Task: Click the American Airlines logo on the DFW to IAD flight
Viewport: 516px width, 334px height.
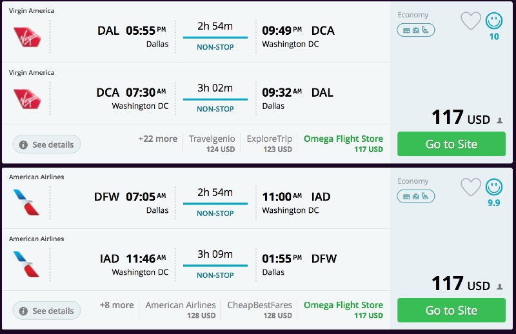Action: (x=27, y=202)
